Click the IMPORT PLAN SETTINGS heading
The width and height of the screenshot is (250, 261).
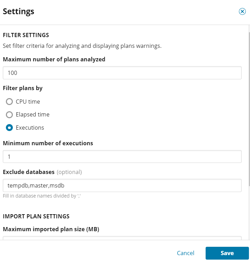pyautogui.click(x=36, y=216)
